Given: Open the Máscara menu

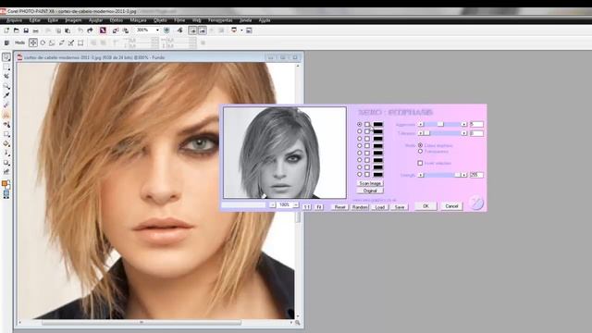Looking at the screenshot, I should (x=138, y=20).
